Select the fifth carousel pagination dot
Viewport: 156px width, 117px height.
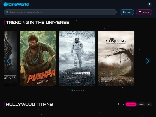80,90
